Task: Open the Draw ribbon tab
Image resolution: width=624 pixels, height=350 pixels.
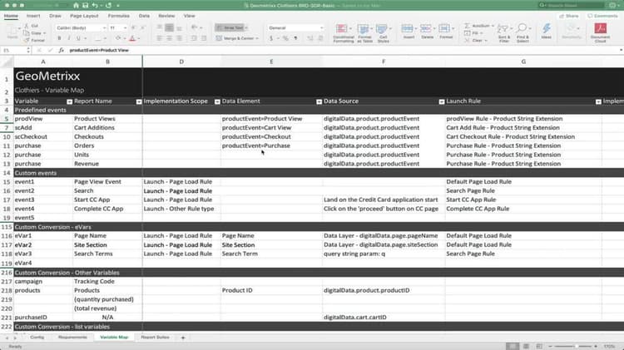Action: [55, 16]
